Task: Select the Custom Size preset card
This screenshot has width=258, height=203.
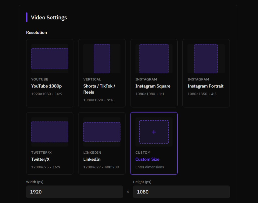Action: 154,143
